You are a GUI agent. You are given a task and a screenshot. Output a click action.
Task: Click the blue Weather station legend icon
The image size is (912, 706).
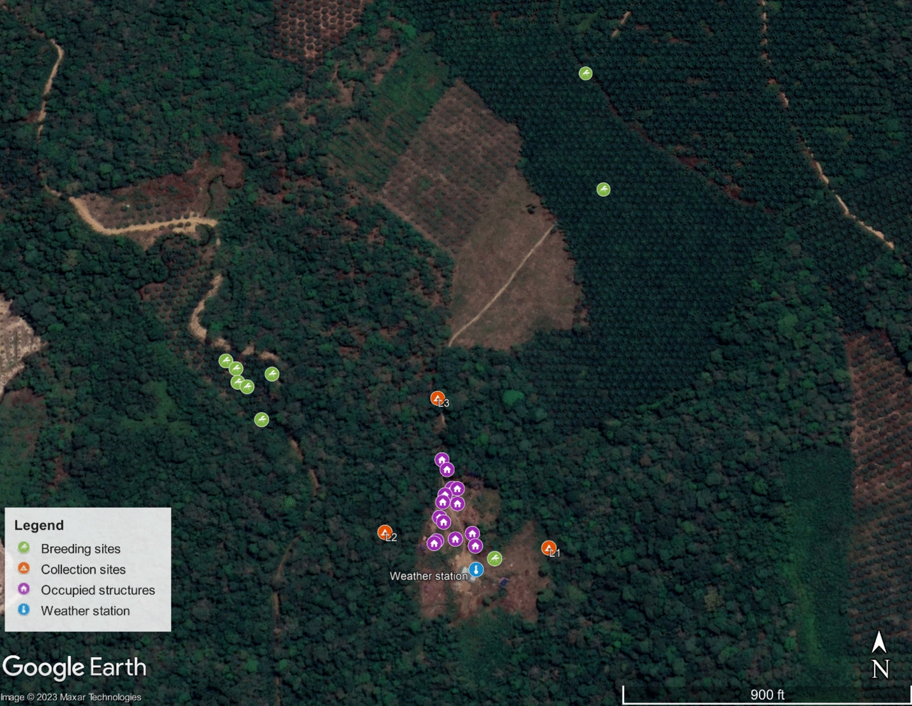pos(23,610)
